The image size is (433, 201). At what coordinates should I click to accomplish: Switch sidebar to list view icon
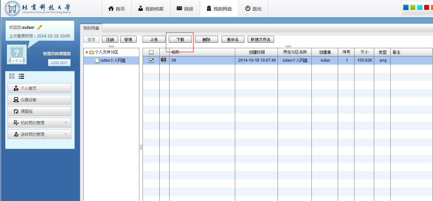tap(21, 76)
